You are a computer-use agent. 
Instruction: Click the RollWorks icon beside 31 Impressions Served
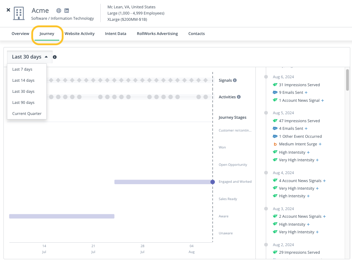pos(275,85)
